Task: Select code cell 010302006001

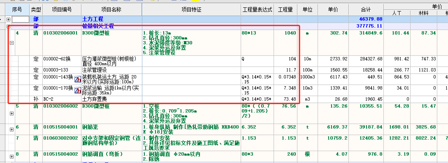Action: pyautogui.click(x=60, y=33)
